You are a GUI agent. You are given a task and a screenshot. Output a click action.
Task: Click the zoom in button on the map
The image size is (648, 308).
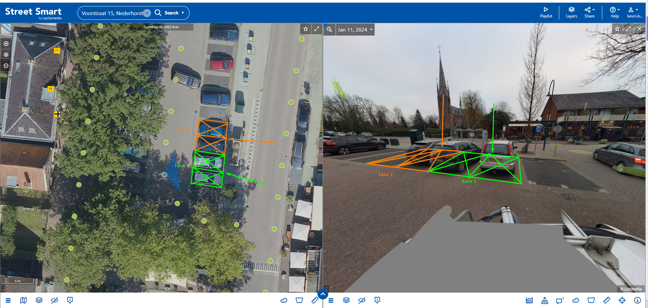[6, 44]
